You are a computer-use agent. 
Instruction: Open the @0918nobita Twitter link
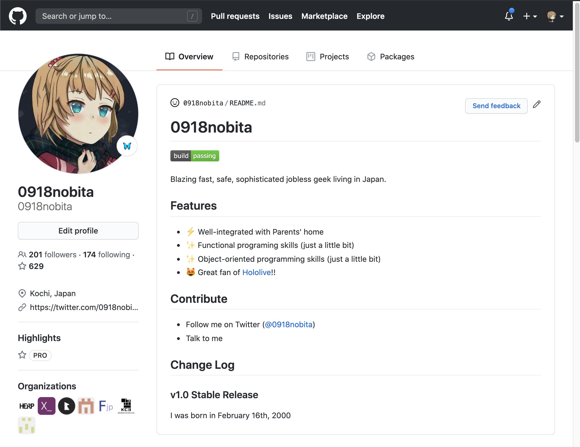click(289, 324)
